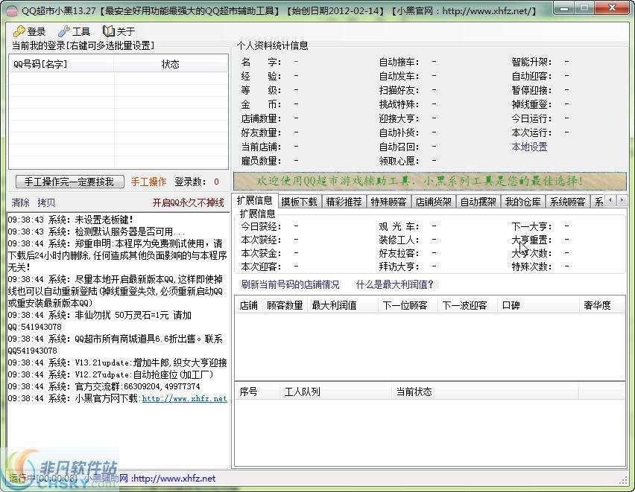Click the 手工操作完一定要按我 button
Image resolution: width=635 pixels, height=492 pixels.
69,182
